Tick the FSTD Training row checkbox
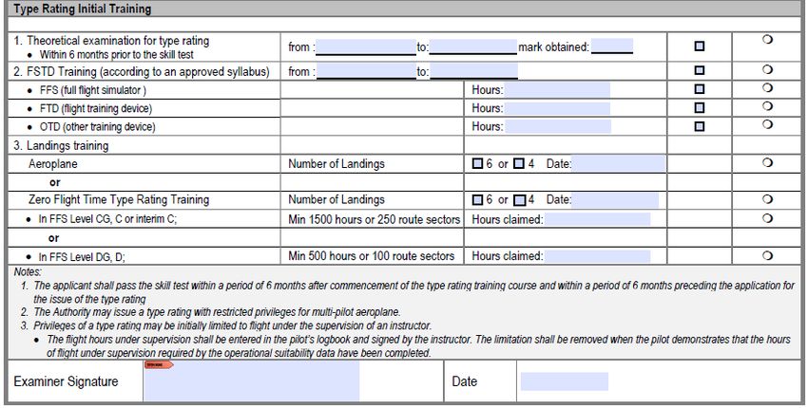The width and height of the screenshot is (808, 408). point(700,70)
